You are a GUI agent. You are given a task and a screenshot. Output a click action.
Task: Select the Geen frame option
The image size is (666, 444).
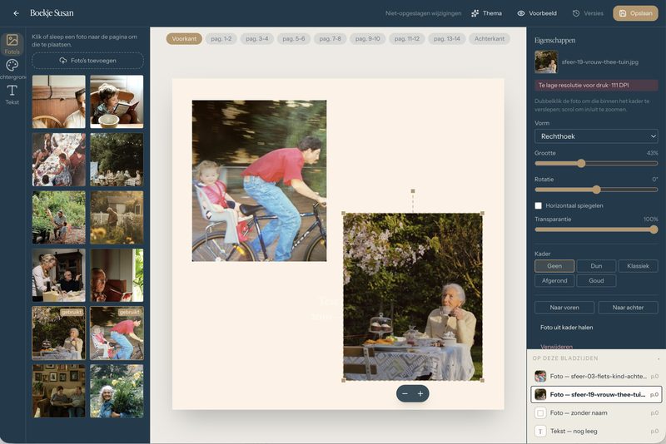(x=554, y=266)
